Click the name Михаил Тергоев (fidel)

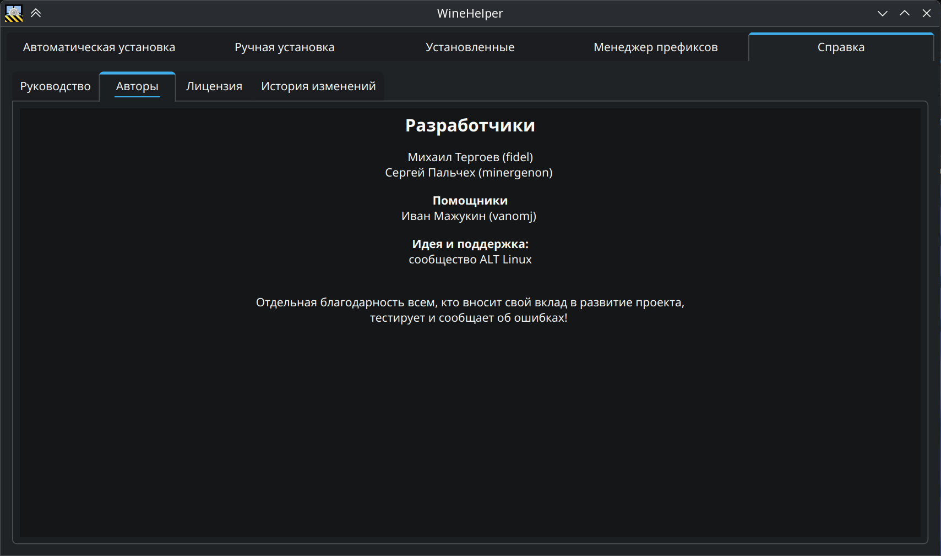(470, 157)
